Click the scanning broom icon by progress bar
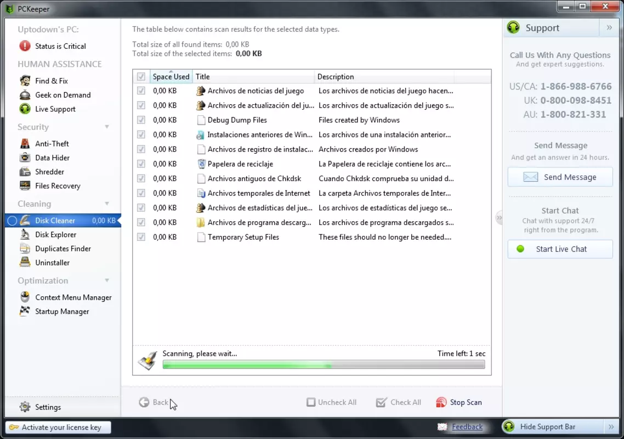Image resolution: width=624 pixels, height=439 pixels. click(148, 361)
